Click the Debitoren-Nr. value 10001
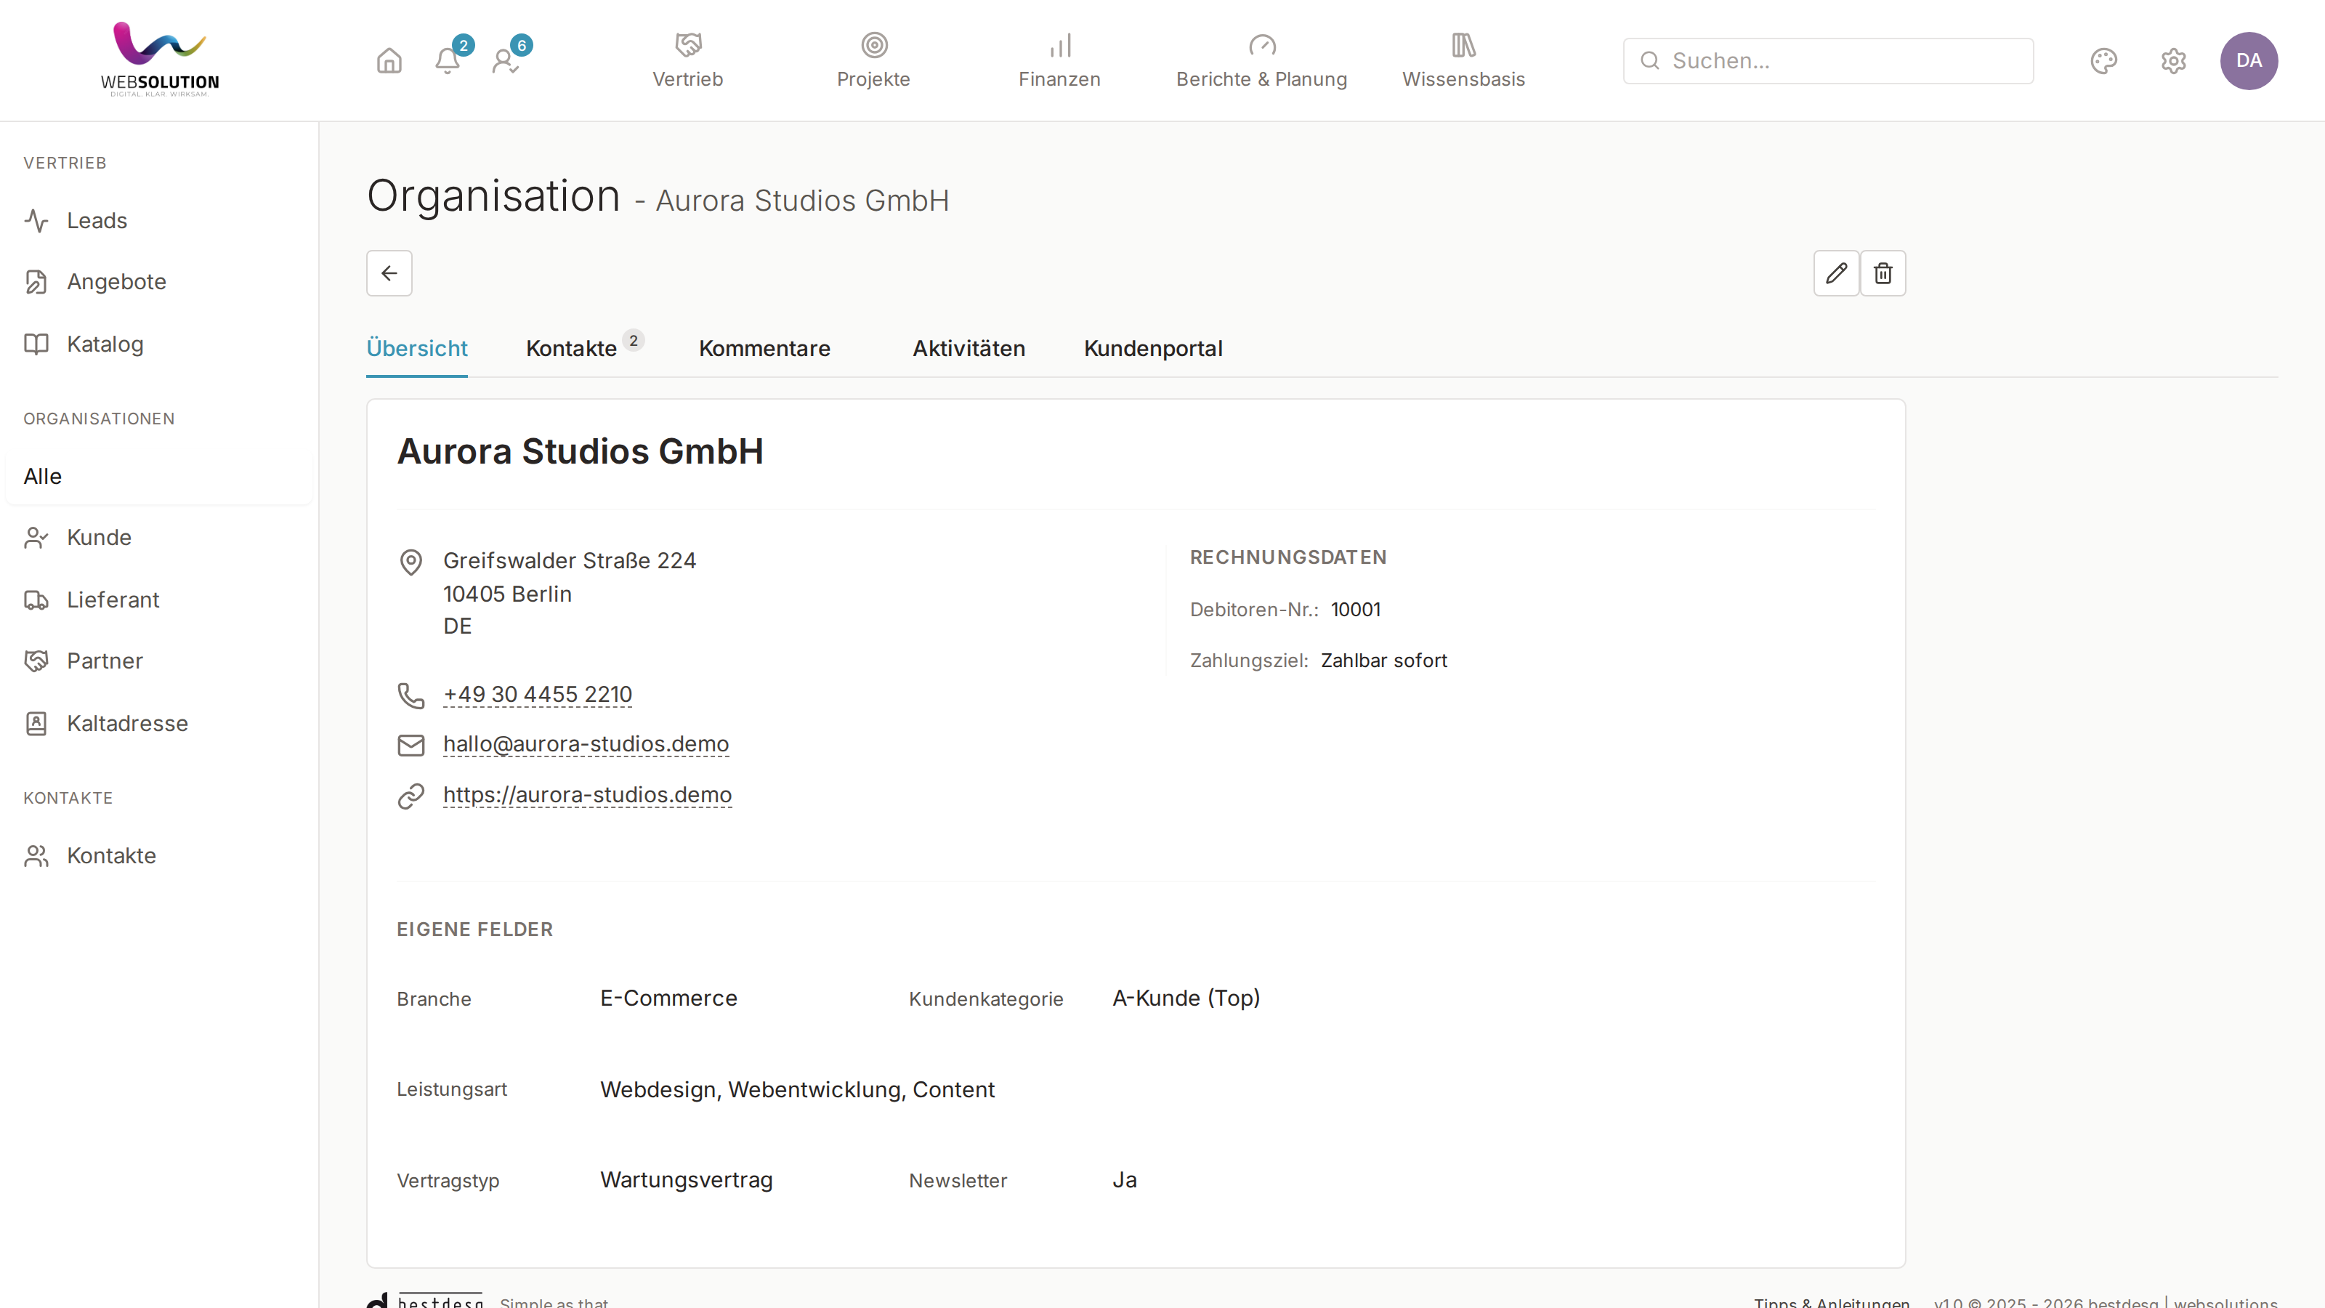The image size is (2325, 1308). [1356, 610]
